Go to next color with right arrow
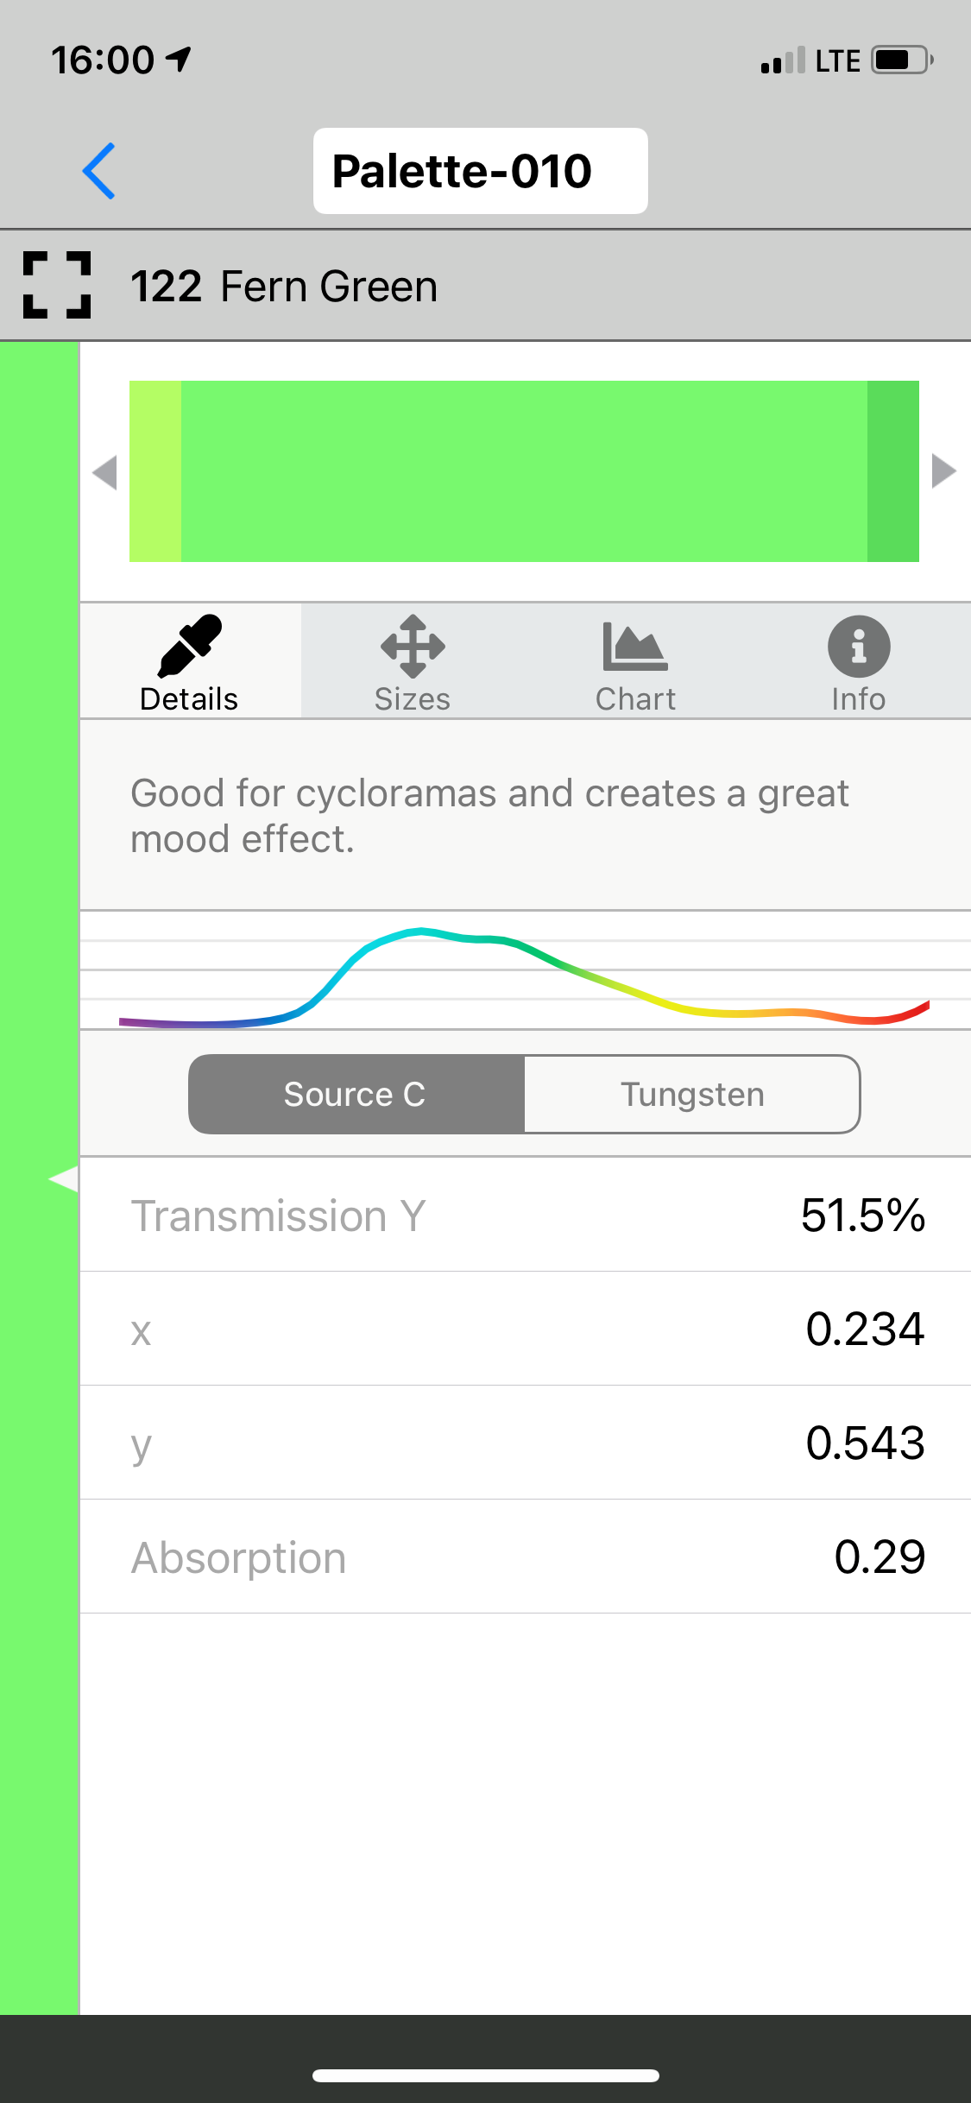The height and width of the screenshot is (2103, 971). coord(944,471)
